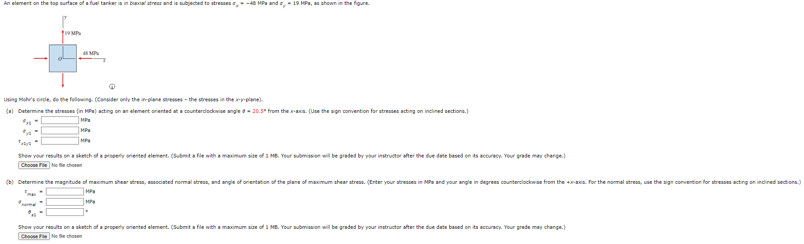Focus the σy1 answer box
This screenshot has height=244, width=804.
[60, 130]
